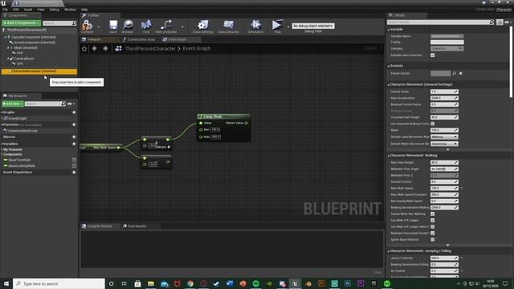
Task: Toggle Editable when Inherited checkbox
Action: (x=433, y=55)
